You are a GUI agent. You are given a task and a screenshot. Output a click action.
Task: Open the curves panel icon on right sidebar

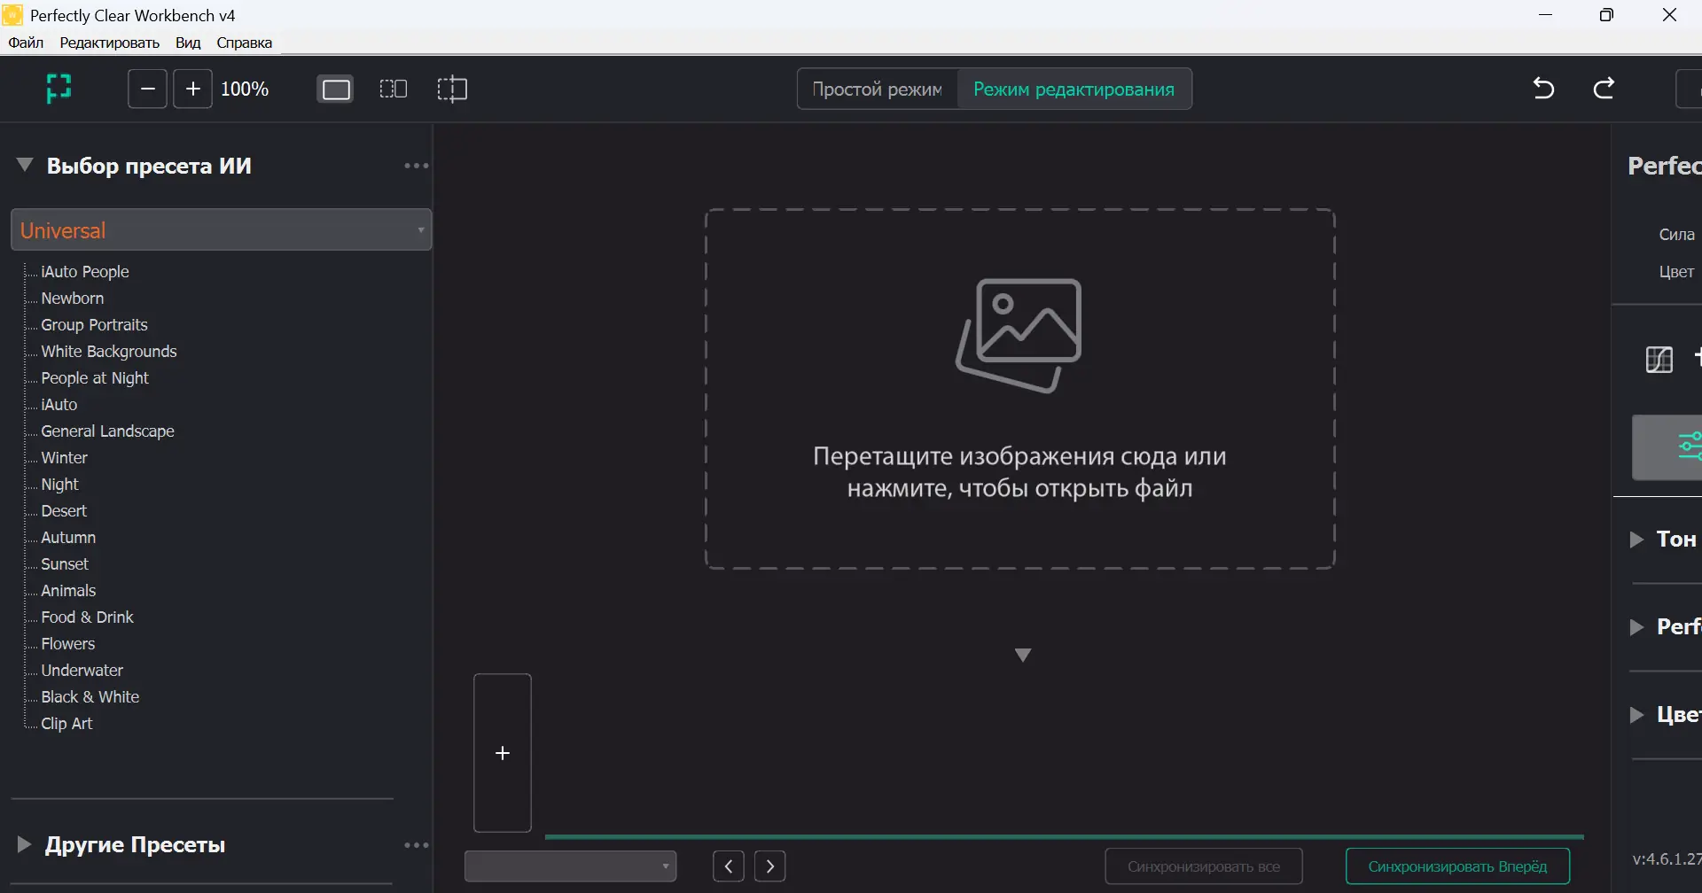[x=1659, y=360]
